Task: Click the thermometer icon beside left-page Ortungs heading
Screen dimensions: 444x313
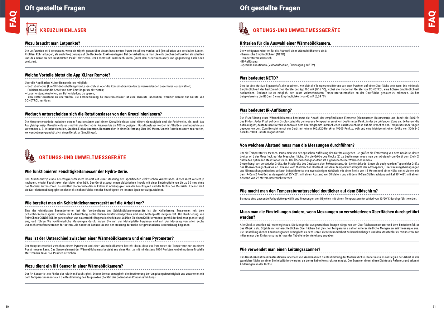Action: (30, 156)
